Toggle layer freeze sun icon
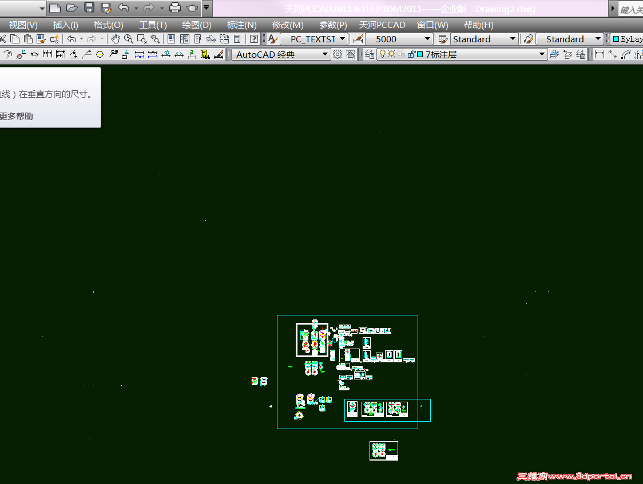This screenshot has height=484, width=643. coord(392,54)
